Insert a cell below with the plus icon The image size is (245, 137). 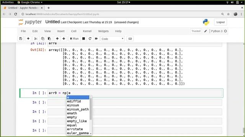coord(28,39)
